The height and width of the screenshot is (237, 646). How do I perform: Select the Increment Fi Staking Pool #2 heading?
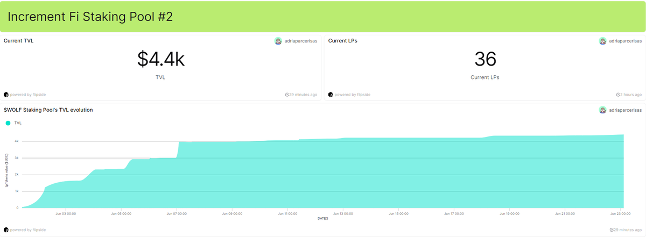tap(90, 16)
